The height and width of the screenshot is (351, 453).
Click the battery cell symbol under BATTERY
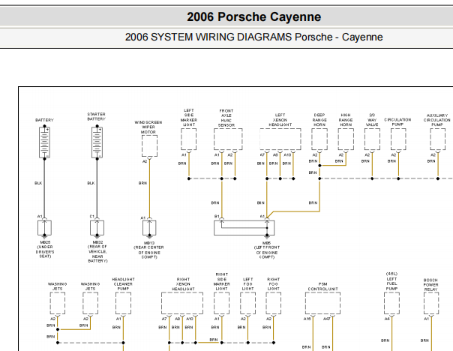tap(44, 142)
